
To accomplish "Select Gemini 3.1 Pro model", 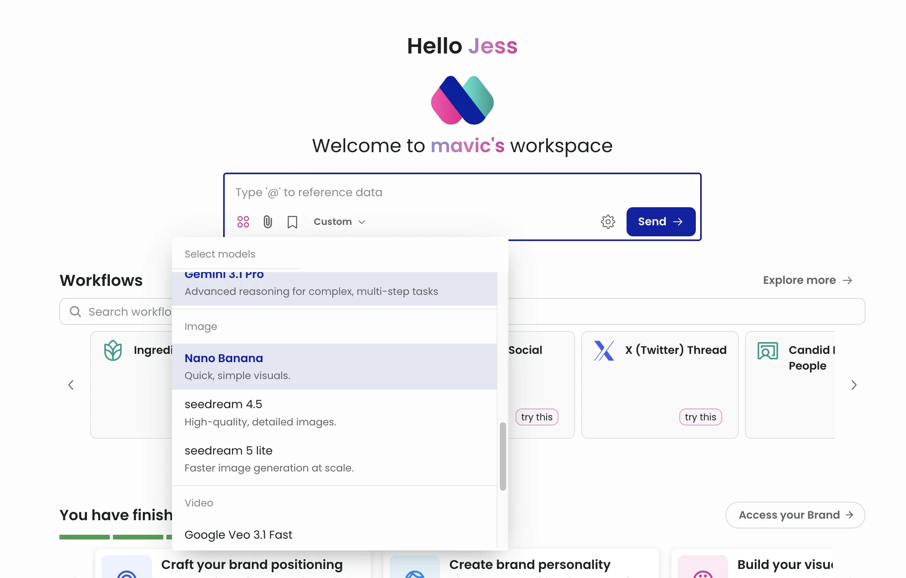I will tap(335, 289).
